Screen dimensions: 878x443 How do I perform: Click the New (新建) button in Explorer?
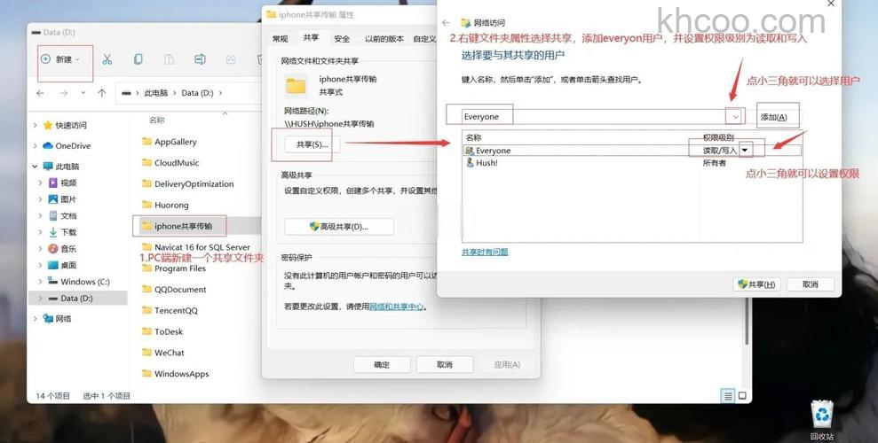click(x=59, y=59)
